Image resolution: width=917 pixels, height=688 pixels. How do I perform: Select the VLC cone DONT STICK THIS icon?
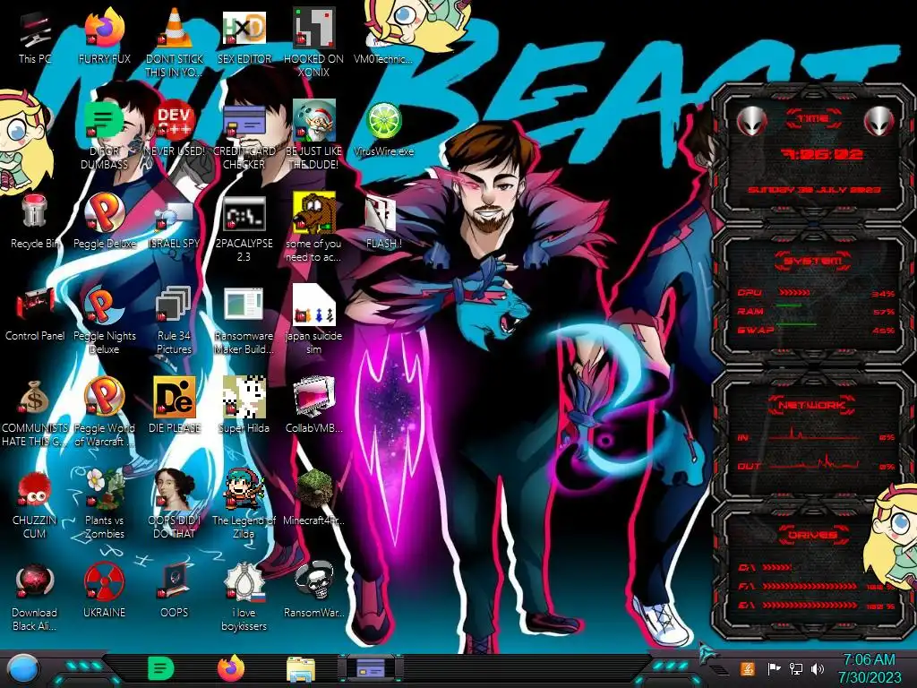point(174,44)
